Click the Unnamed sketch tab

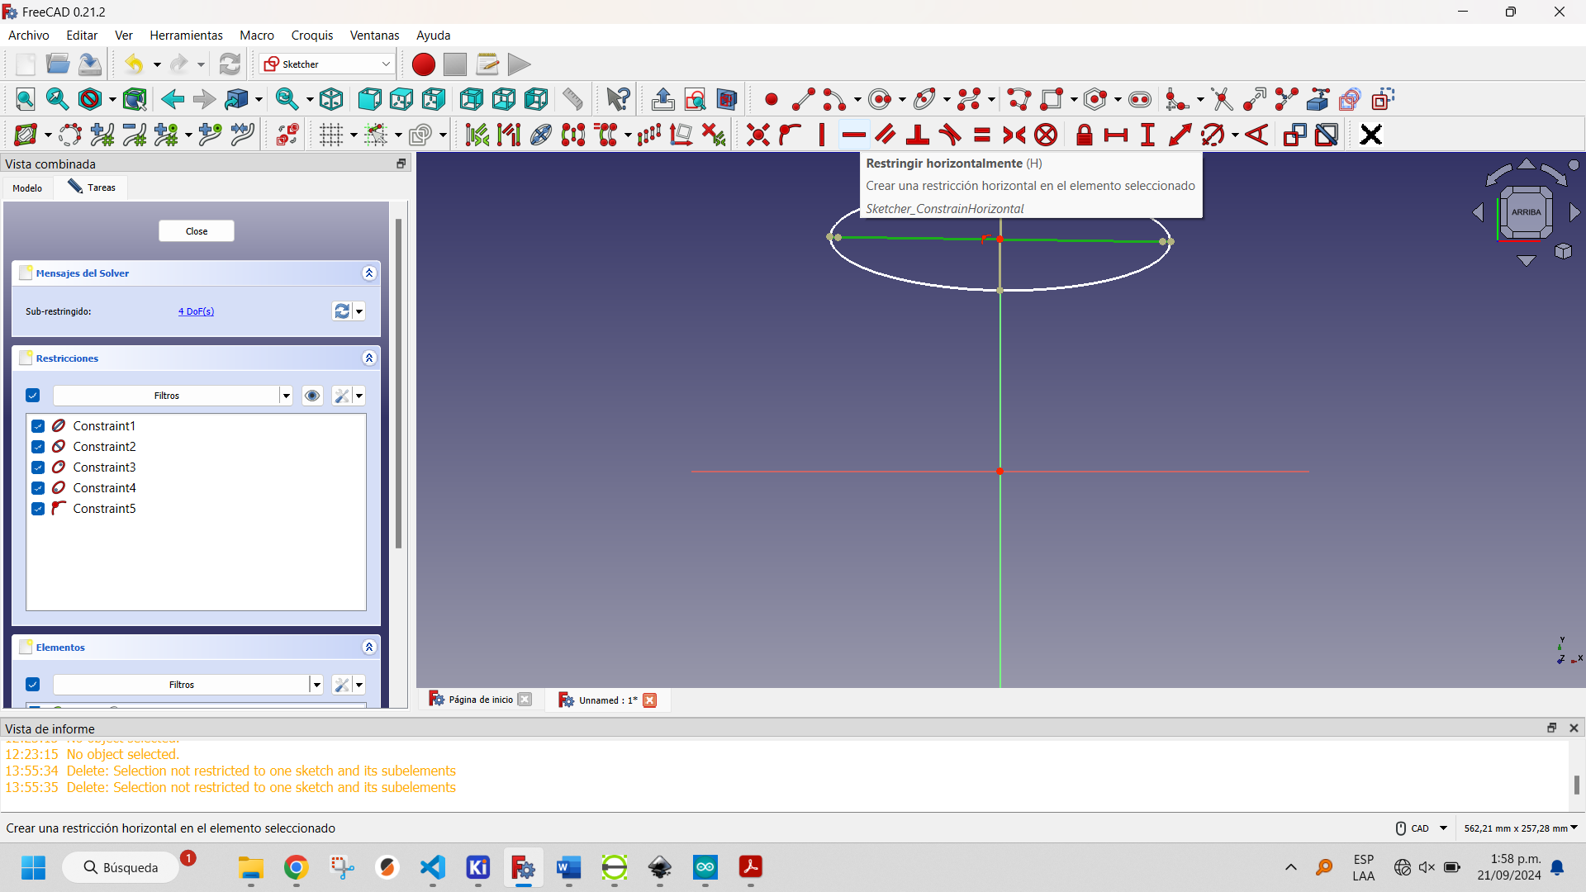tap(605, 700)
